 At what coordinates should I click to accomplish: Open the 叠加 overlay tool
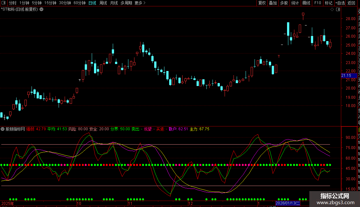(273, 3)
